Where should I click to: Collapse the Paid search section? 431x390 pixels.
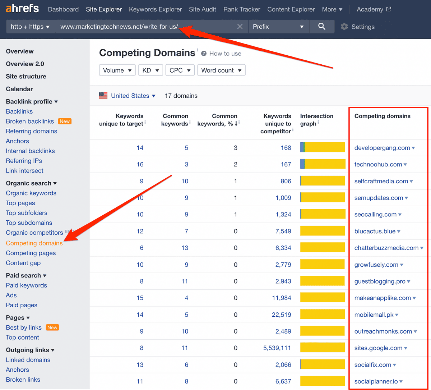(x=26, y=276)
